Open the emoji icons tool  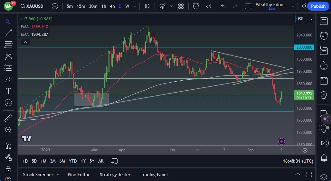[x=8, y=103]
